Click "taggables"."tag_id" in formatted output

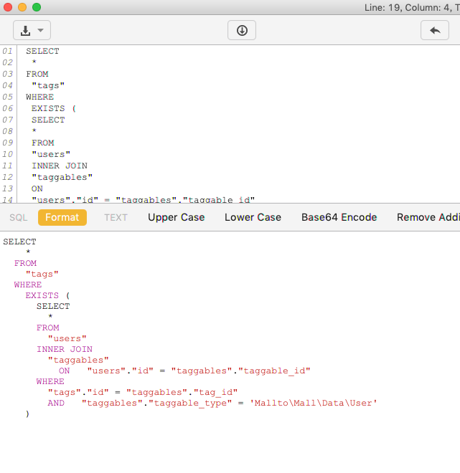(x=182, y=392)
